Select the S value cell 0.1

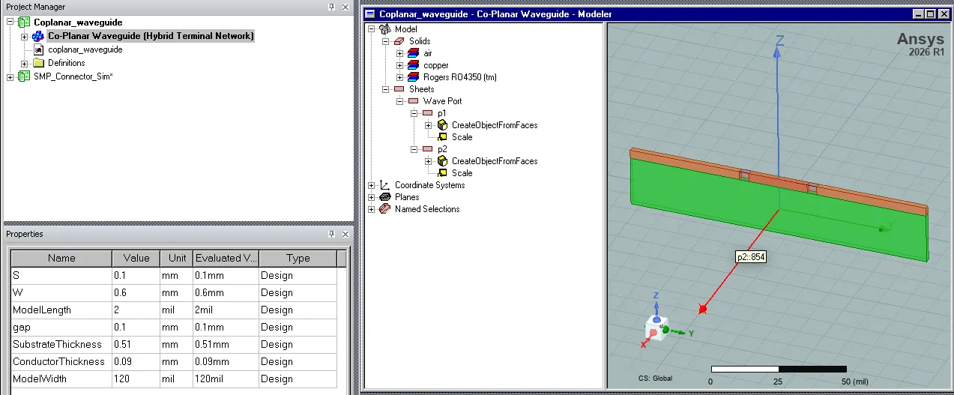pos(136,275)
